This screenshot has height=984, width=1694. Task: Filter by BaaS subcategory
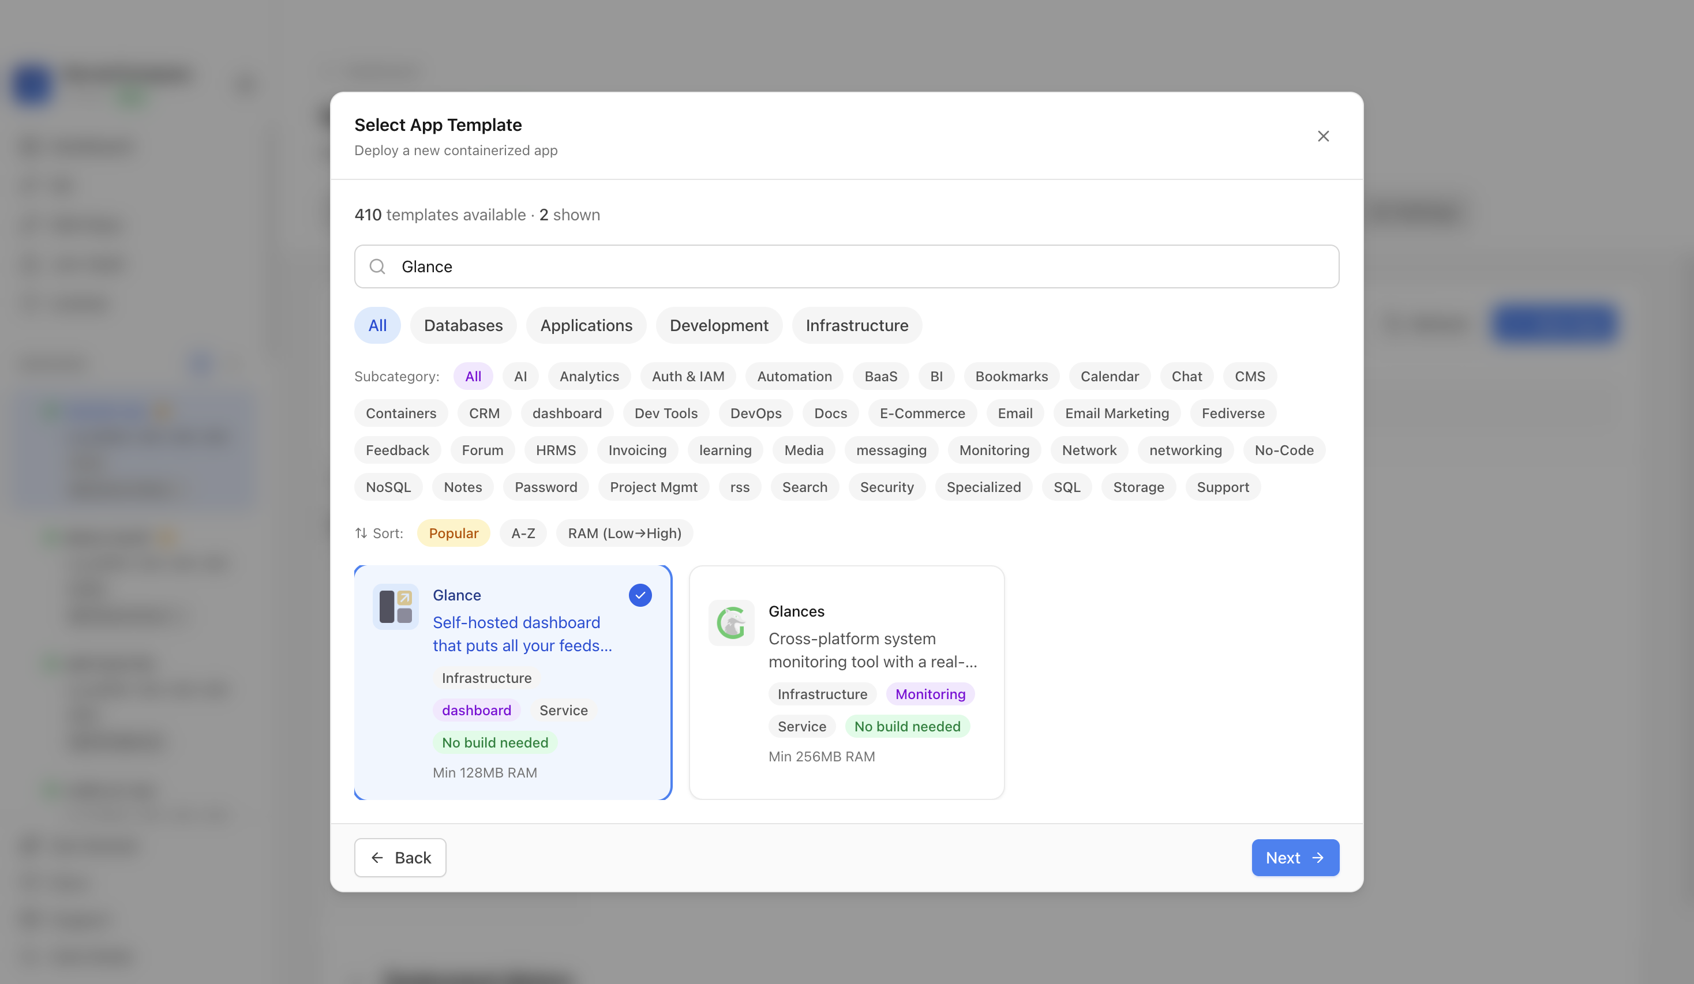[880, 377]
